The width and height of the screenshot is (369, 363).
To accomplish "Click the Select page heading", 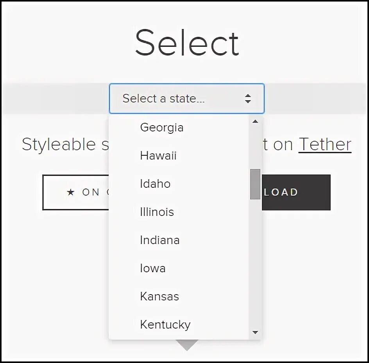I will 187,43.
